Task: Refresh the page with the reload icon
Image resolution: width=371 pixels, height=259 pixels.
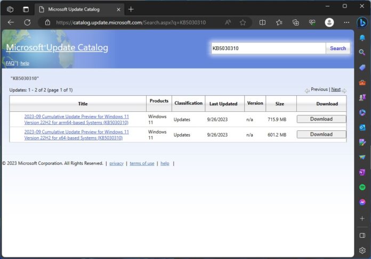Action: [27, 22]
